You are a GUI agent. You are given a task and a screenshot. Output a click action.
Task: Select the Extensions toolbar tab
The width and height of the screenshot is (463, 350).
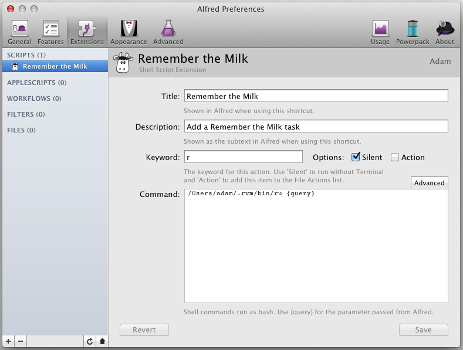pos(87,32)
